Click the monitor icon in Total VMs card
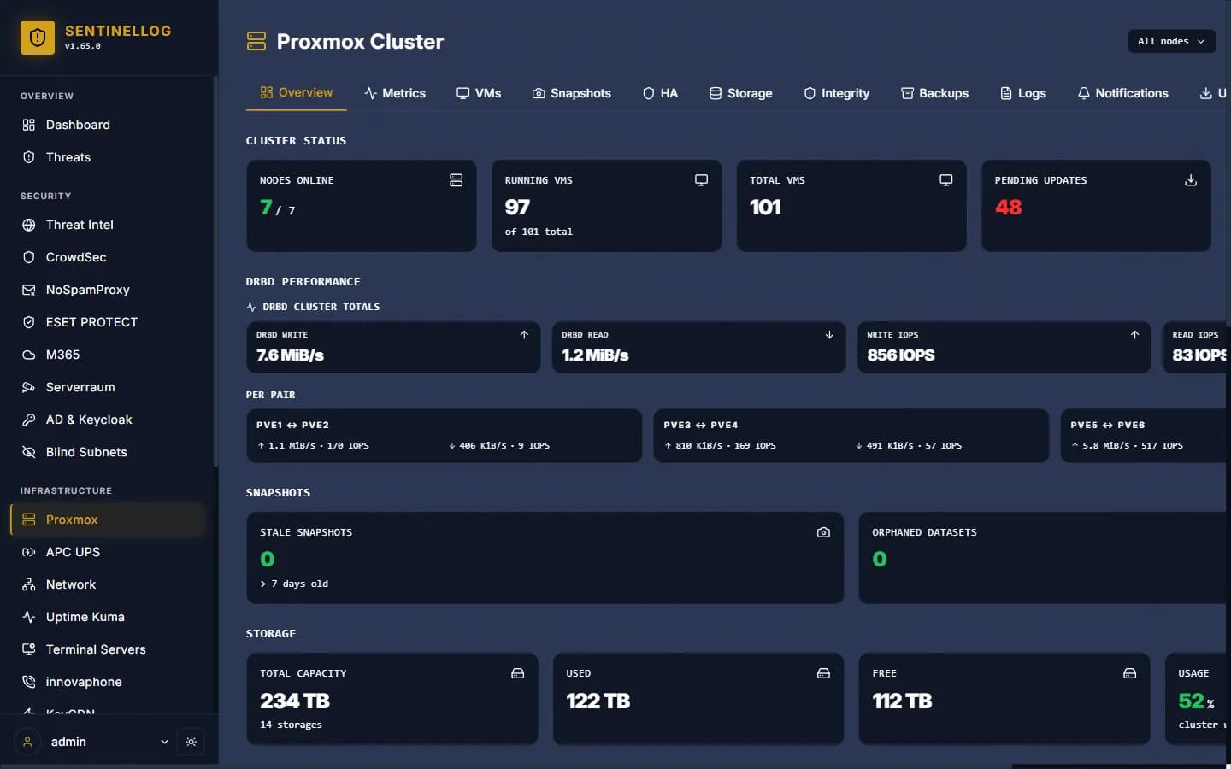1231x769 pixels. pos(945,180)
